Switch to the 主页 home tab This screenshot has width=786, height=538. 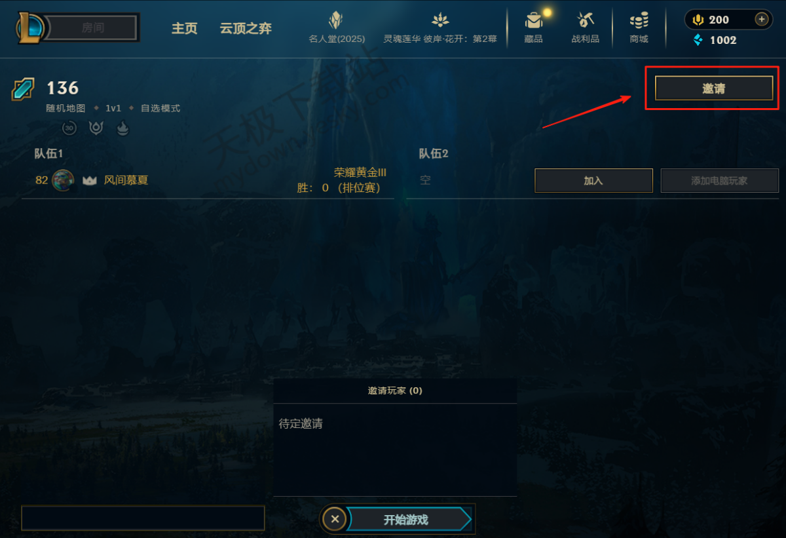tap(184, 29)
